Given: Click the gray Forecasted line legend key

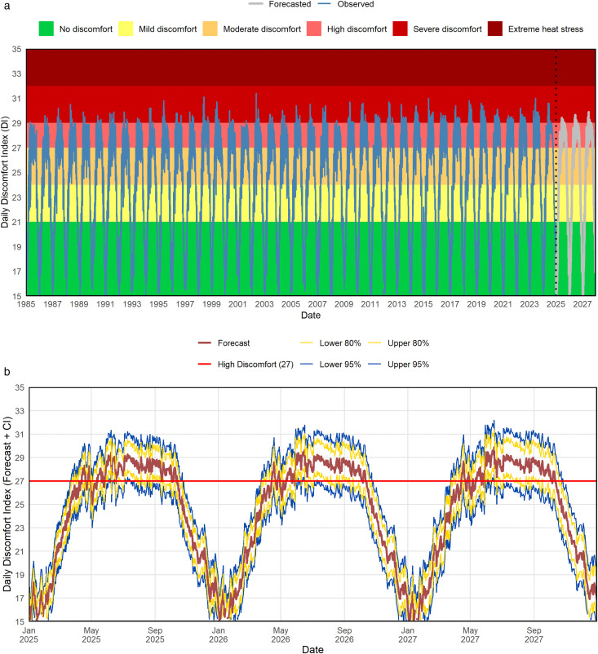Looking at the screenshot, I should pos(255,4).
